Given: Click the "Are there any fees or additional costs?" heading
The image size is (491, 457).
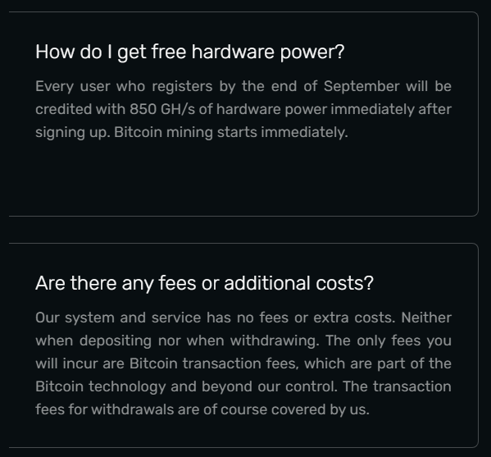Looking at the screenshot, I should (x=204, y=283).
